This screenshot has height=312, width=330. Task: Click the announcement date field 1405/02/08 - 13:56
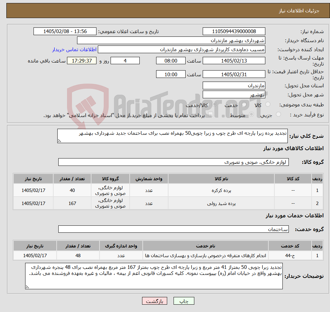(65, 31)
